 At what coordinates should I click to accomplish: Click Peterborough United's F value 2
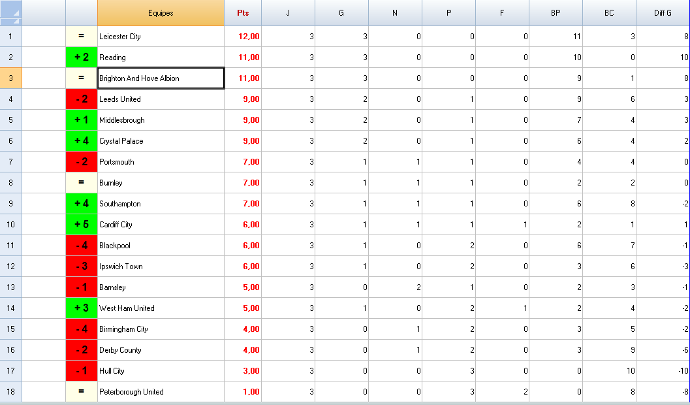(502, 392)
